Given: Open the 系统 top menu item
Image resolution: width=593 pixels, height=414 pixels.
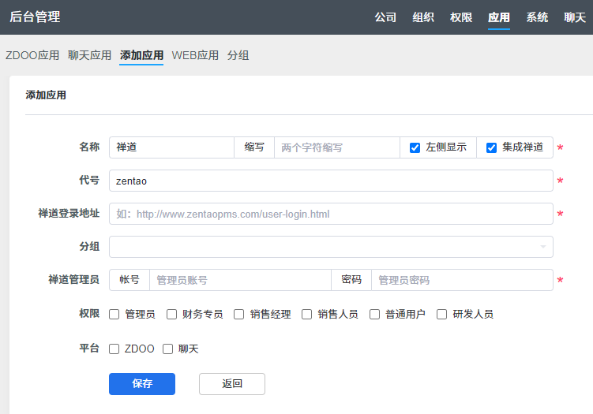Looking at the screenshot, I should tap(537, 17).
